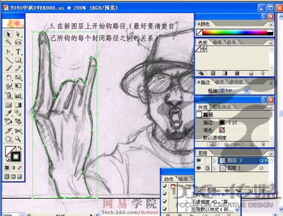This screenshot has width=283, height=216.
Task: Hide 图层 3 with its eye icon
Action: (x=199, y=160)
